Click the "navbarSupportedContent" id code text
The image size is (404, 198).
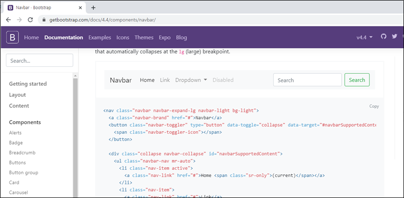248,154
